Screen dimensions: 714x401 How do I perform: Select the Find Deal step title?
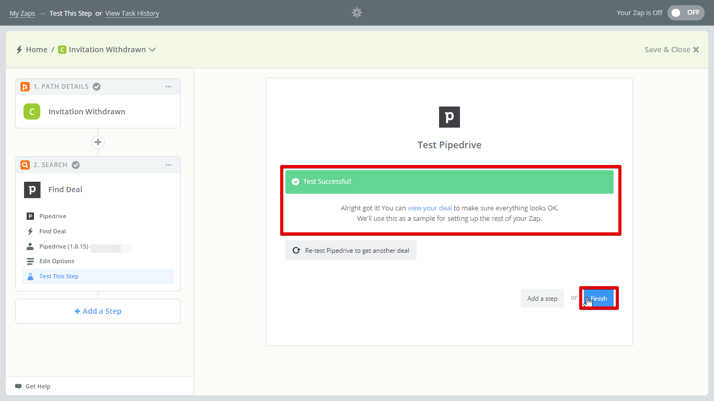65,190
